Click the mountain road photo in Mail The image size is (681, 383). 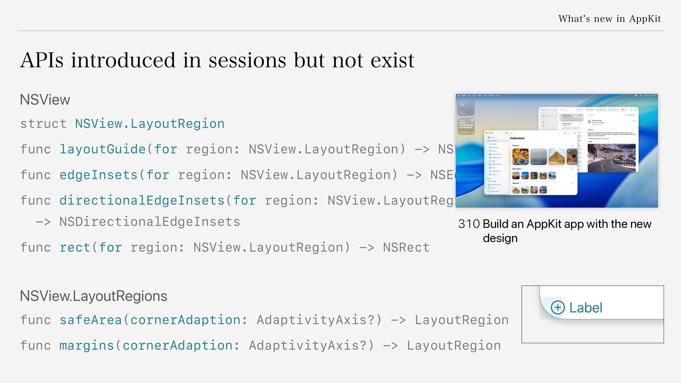pyautogui.click(x=611, y=158)
